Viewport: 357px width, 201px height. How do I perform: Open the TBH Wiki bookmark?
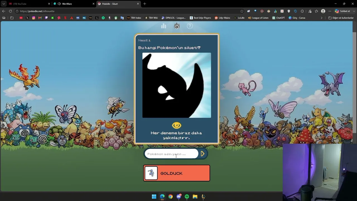(x=151, y=18)
